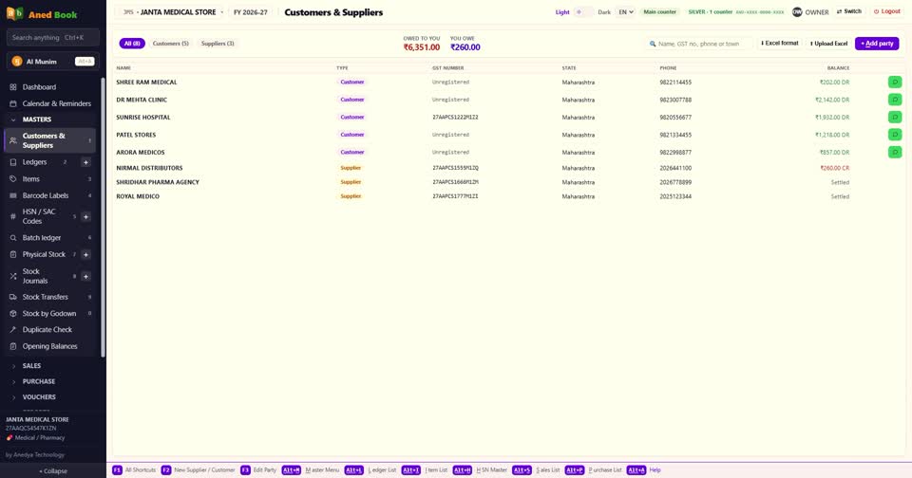Open the FY 2026-27 financial year selector
Screen dimensions: 912x478
251,12
